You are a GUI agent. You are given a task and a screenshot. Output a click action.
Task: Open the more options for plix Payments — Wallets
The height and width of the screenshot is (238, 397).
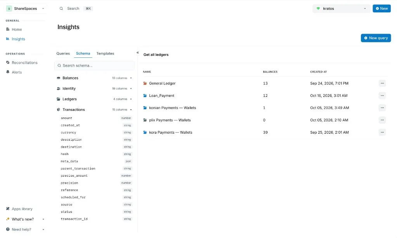coord(382,120)
